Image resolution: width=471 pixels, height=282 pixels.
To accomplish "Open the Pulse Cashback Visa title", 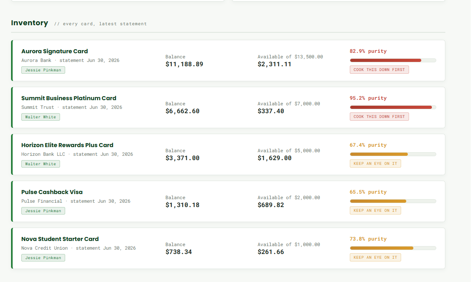I will [52, 192].
